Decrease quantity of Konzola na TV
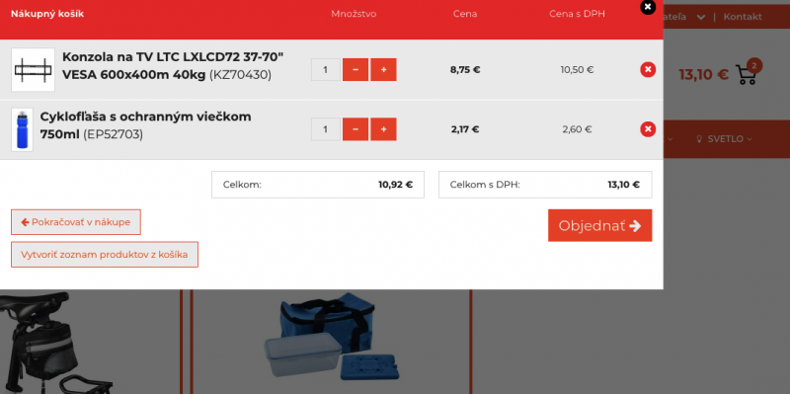Image resolution: width=790 pixels, height=394 pixels. (x=355, y=69)
